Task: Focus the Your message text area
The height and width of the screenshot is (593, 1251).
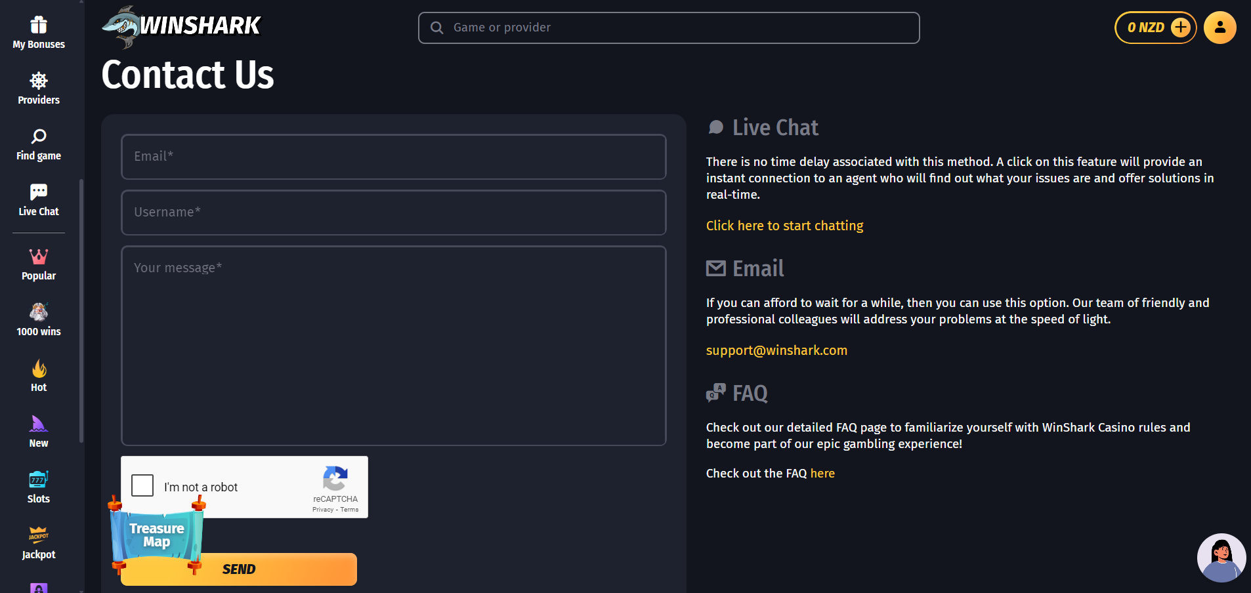Action: (394, 346)
